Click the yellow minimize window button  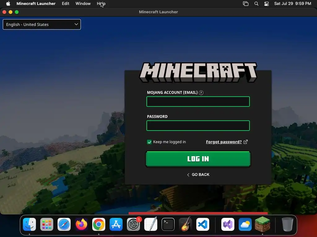tap(11, 12)
